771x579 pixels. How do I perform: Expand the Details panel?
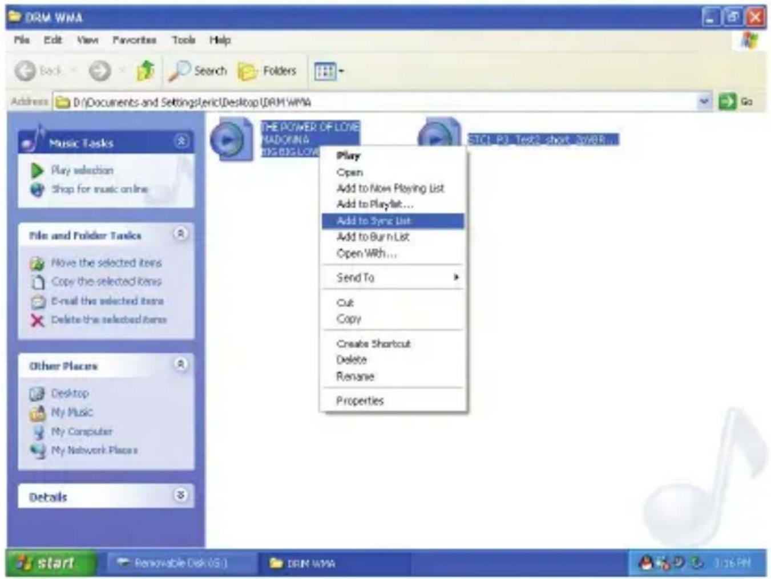coord(180,495)
